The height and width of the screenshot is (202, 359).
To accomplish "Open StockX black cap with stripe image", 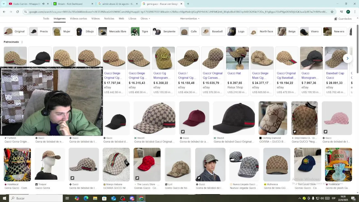I will point(234,118).
